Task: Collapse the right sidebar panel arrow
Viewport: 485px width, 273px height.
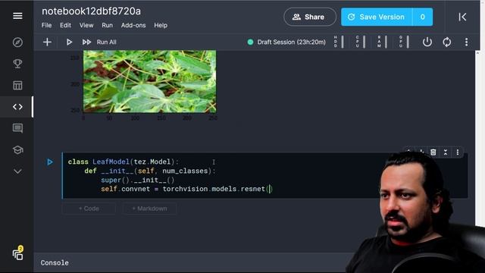Action: click(462, 17)
